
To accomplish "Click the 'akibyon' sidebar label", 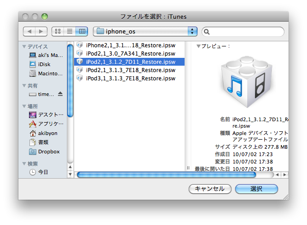I will 48,133.
